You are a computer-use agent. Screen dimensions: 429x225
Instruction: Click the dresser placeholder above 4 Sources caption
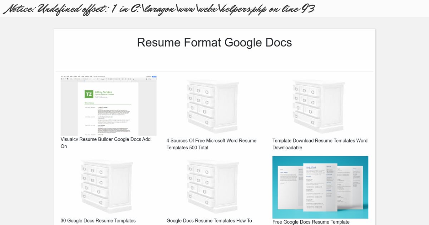coord(213,106)
